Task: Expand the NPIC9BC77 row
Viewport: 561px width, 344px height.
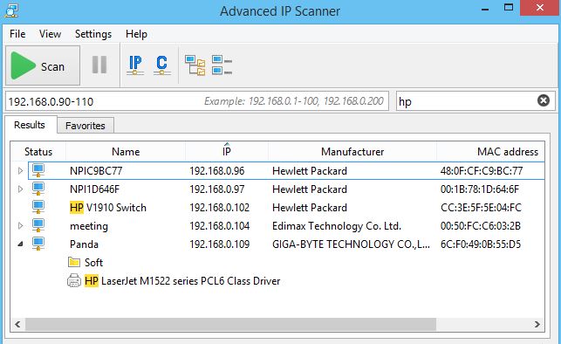Action: pos(20,171)
